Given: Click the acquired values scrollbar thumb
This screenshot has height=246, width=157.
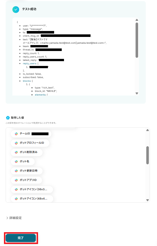Looking at the screenshot, I should (x=147, y=155).
